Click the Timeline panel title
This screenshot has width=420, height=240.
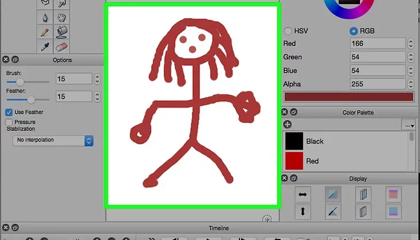[219, 228]
